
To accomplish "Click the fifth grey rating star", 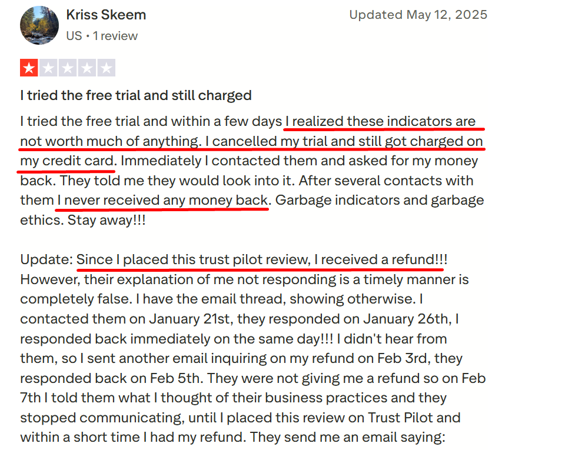I will (x=106, y=68).
